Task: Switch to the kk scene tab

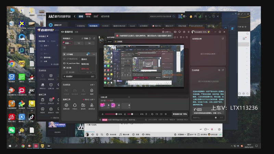Action: pos(89,43)
